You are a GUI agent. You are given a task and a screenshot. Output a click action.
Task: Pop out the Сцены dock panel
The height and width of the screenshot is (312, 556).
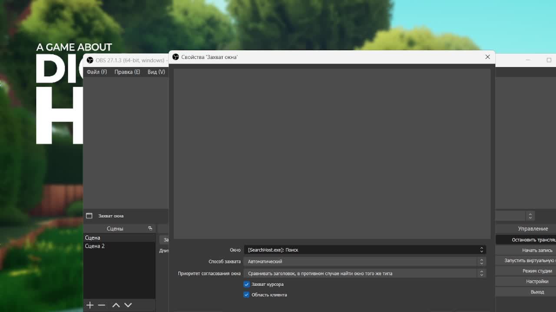tap(150, 228)
